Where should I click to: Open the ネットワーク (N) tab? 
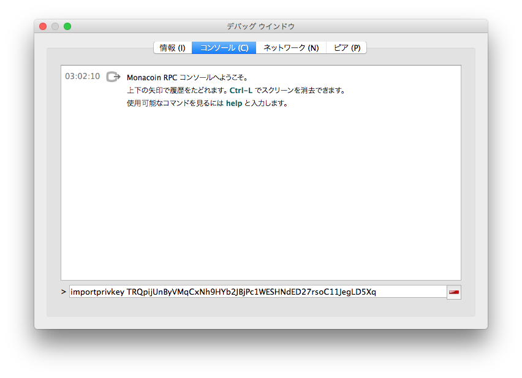click(x=291, y=48)
